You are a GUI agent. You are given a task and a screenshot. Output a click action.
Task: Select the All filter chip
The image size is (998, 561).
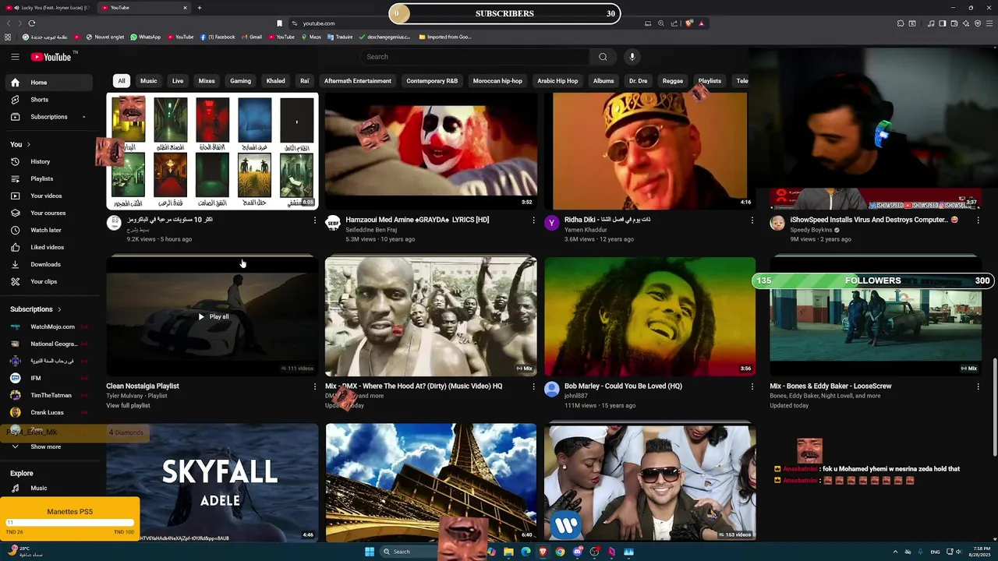(122, 81)
